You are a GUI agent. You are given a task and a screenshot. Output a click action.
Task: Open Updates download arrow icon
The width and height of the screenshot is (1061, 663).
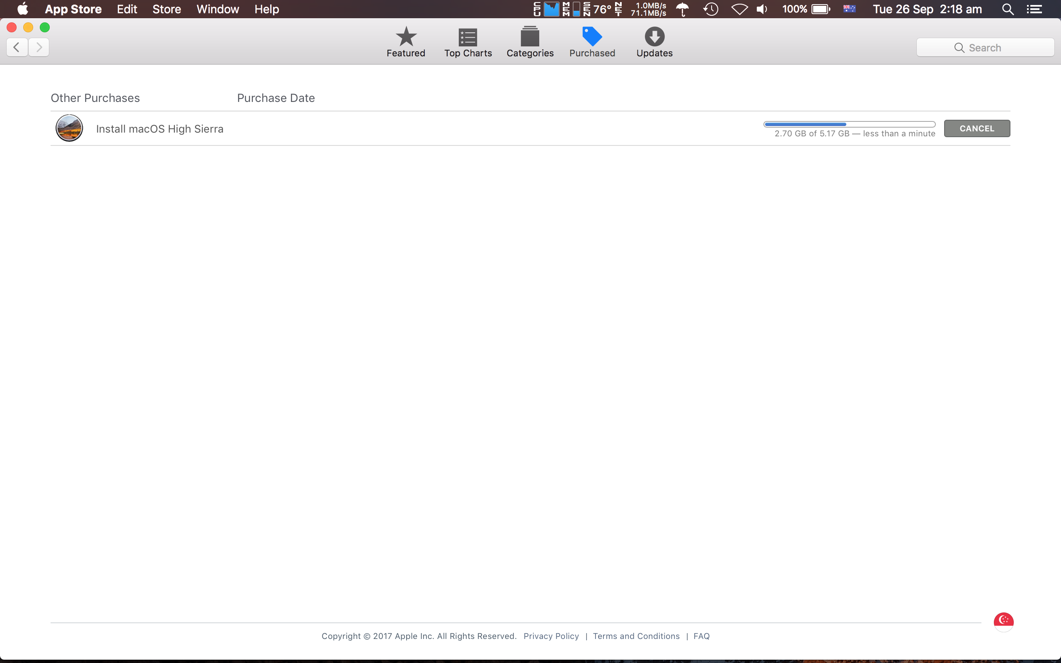[654, 37]
